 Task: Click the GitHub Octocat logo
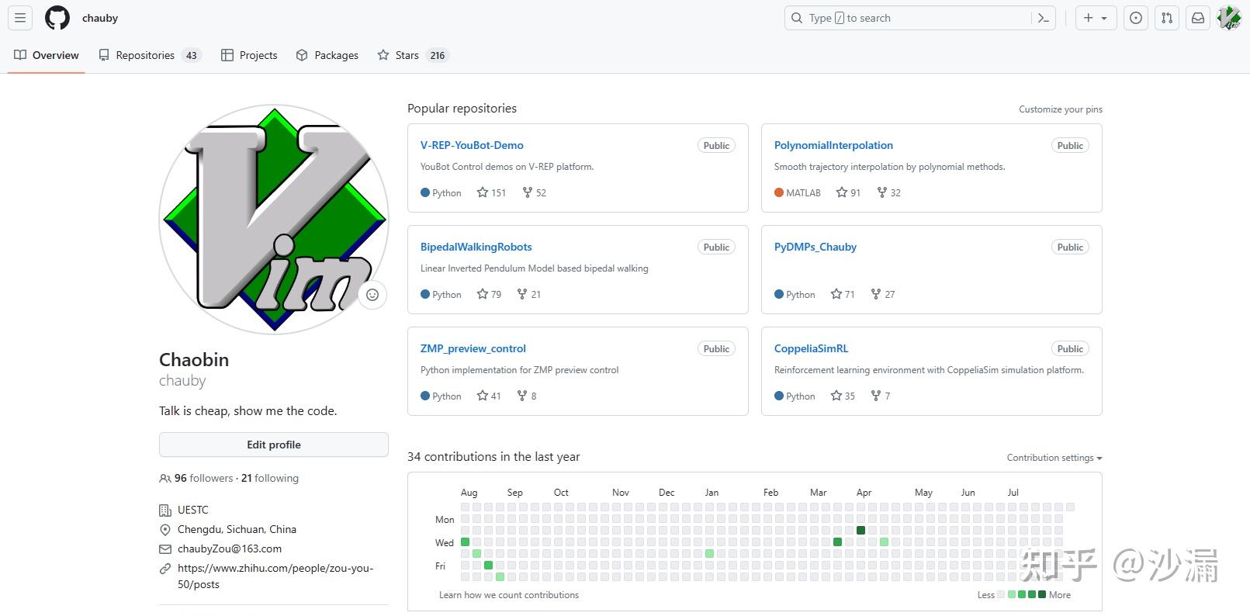click(57, 18)
